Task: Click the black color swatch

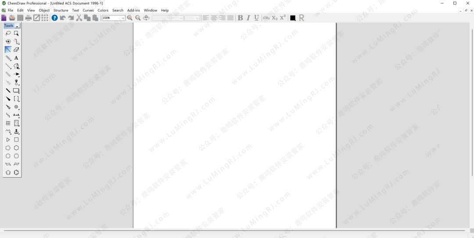Action: point(293,18)
